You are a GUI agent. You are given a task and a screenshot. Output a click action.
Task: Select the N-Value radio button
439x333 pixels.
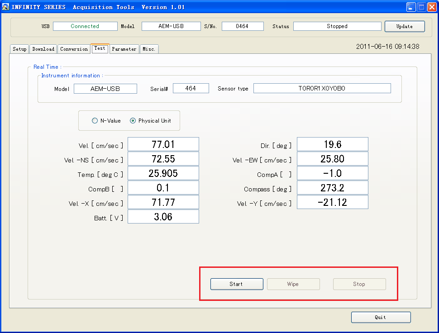tap(95, 121)
